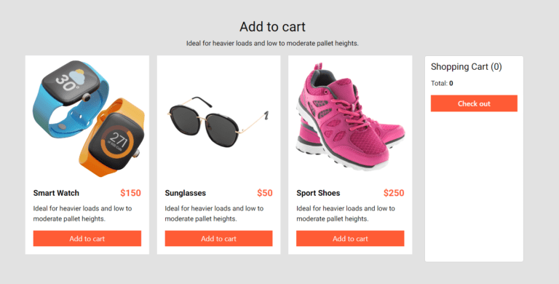Open the pink sport shoes image
This screenshot has width=559, height=284.
click(x=350, y=117)
